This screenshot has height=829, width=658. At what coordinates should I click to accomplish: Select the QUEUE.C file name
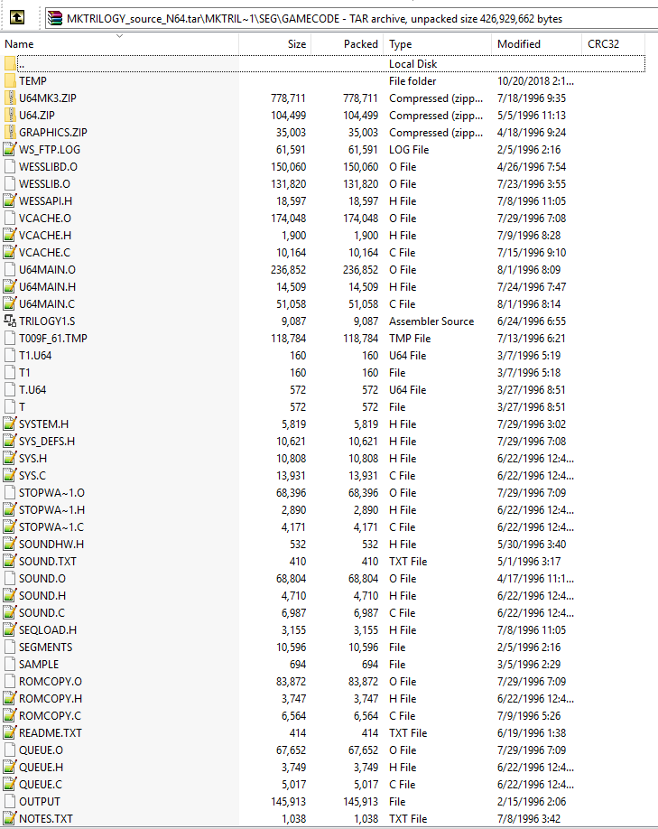[x=41, y=785]
